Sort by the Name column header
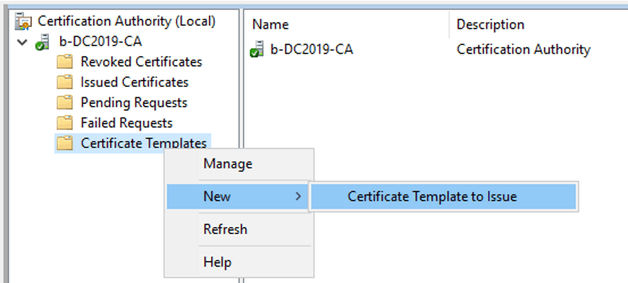This screenshot has width=628, height=283. 347,24
